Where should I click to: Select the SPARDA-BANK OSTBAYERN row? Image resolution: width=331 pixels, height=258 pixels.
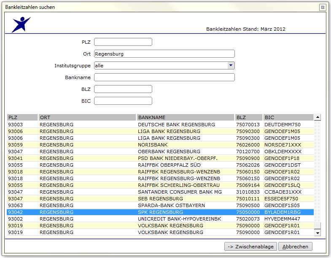tap(160, 205)
